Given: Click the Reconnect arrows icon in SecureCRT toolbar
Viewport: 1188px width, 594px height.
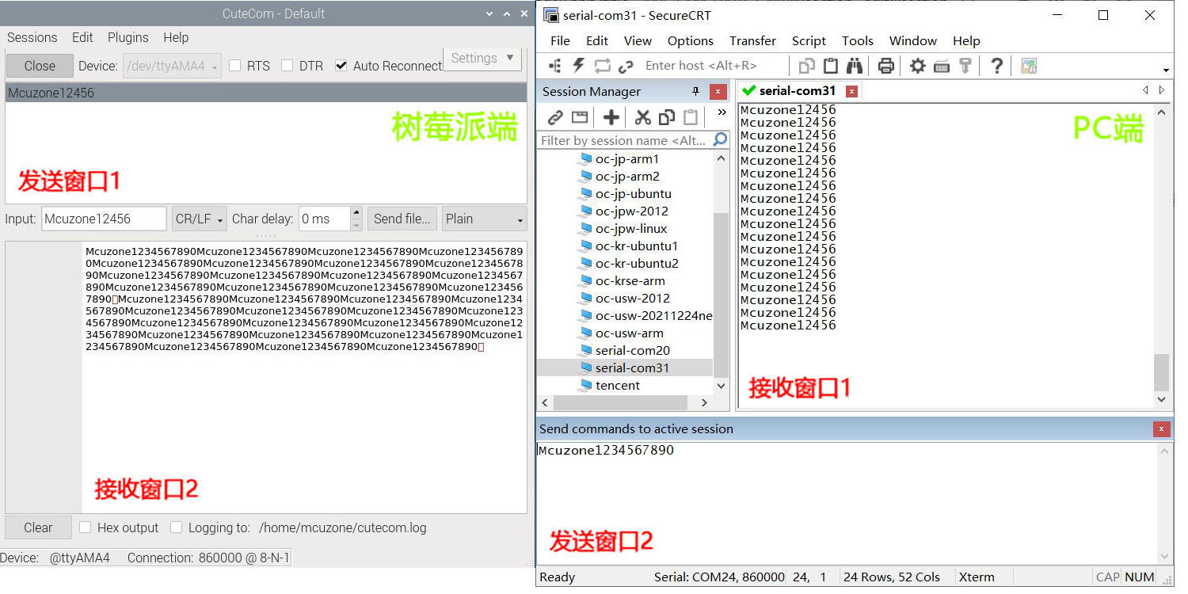Looking at the screenshot, I should (x=603, y=66).
